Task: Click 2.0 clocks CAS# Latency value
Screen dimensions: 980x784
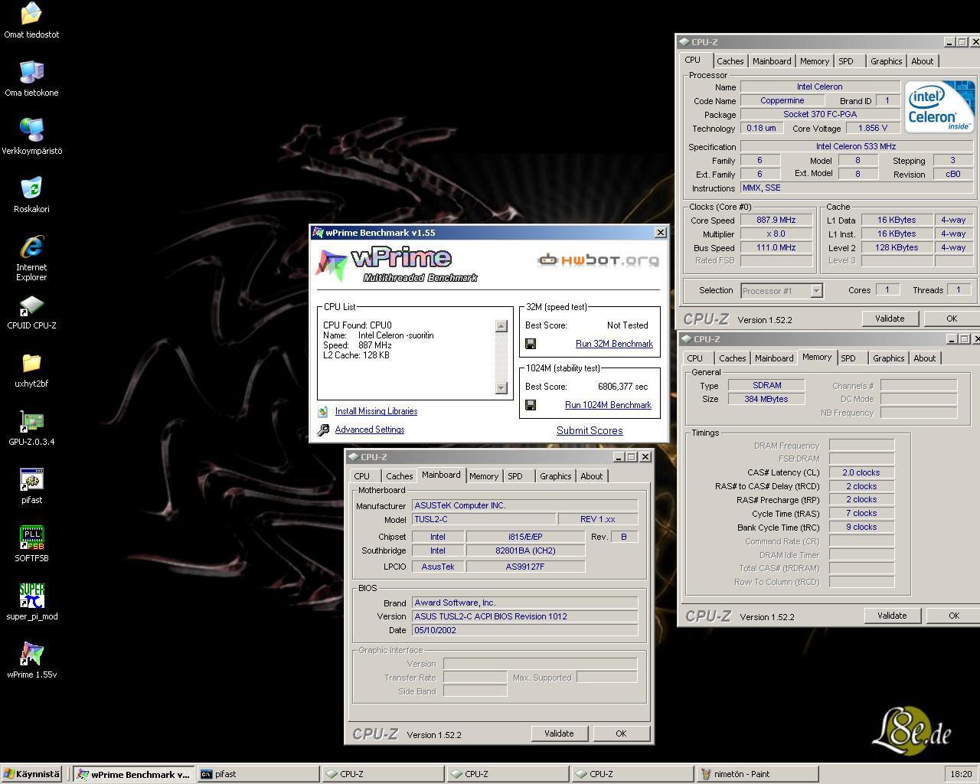Action: pyautogui.click(x=861, y=472)
